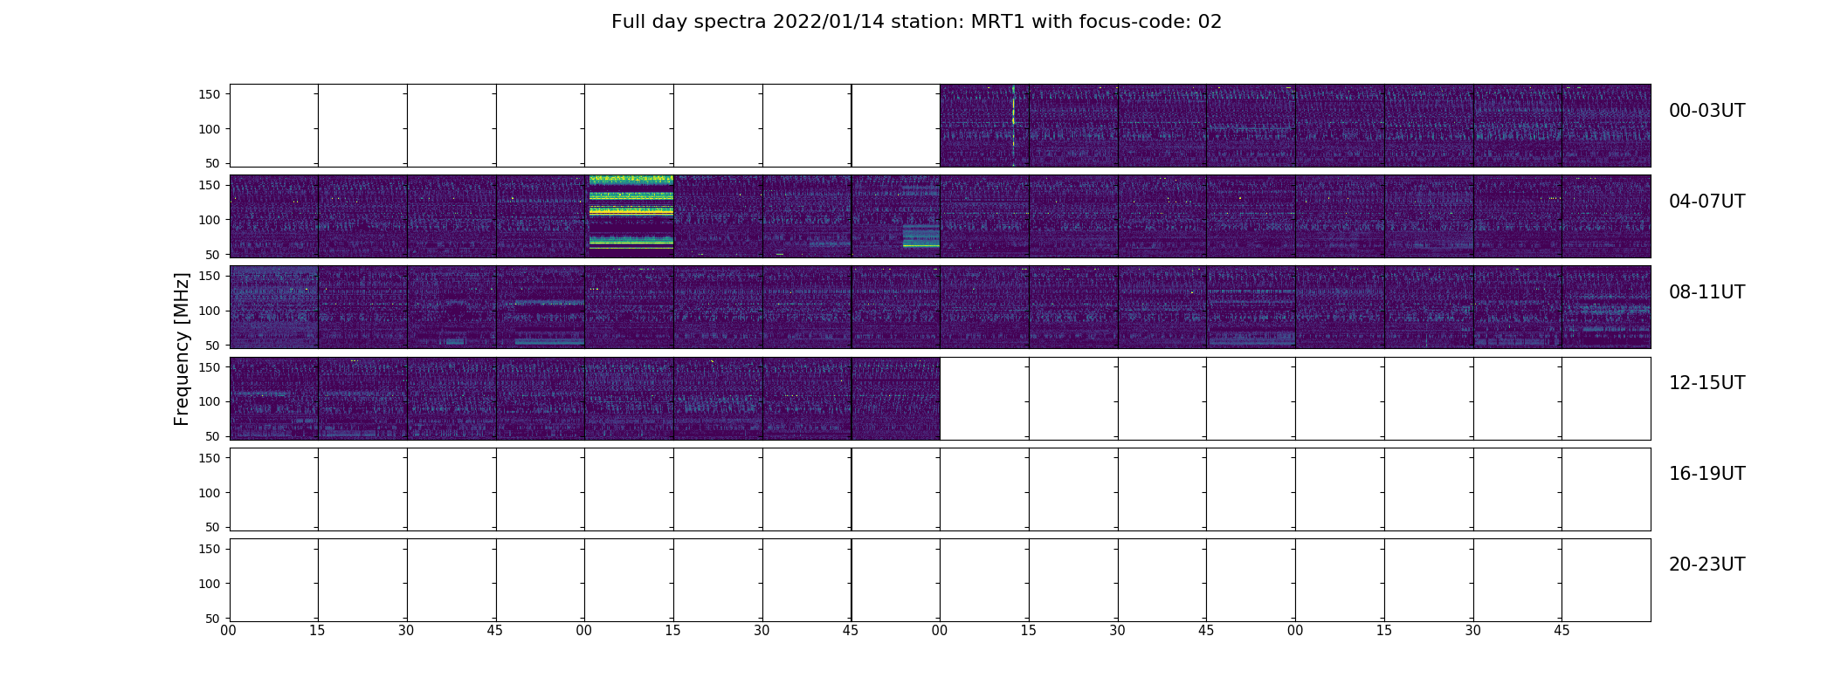Open the 00-03UT panel with vertical yellow streak
Screen dimensions: 1834x698
pos(984,125)
